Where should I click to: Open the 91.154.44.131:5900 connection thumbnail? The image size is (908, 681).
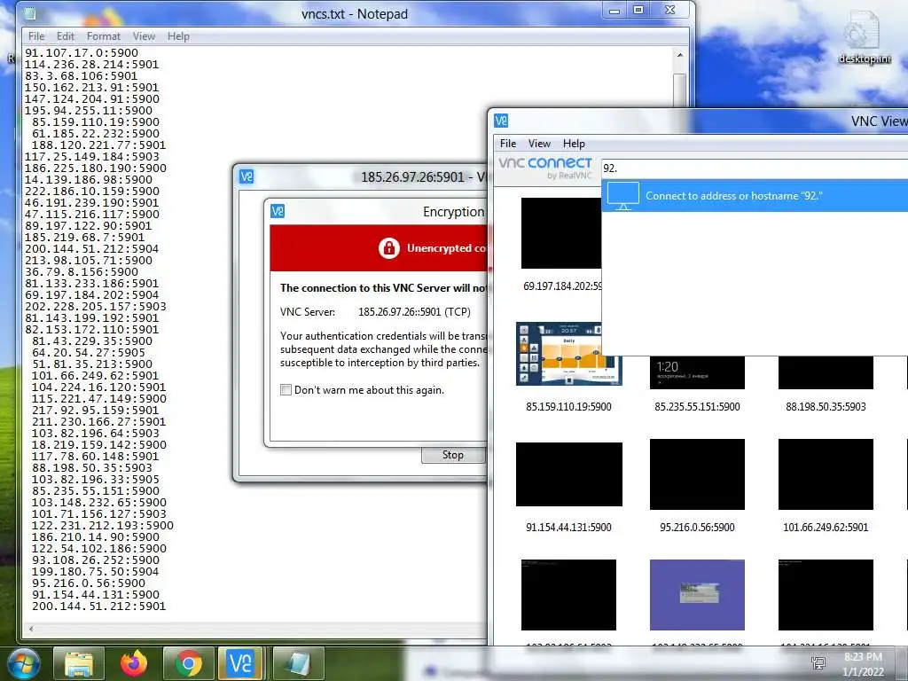(568, 474)
